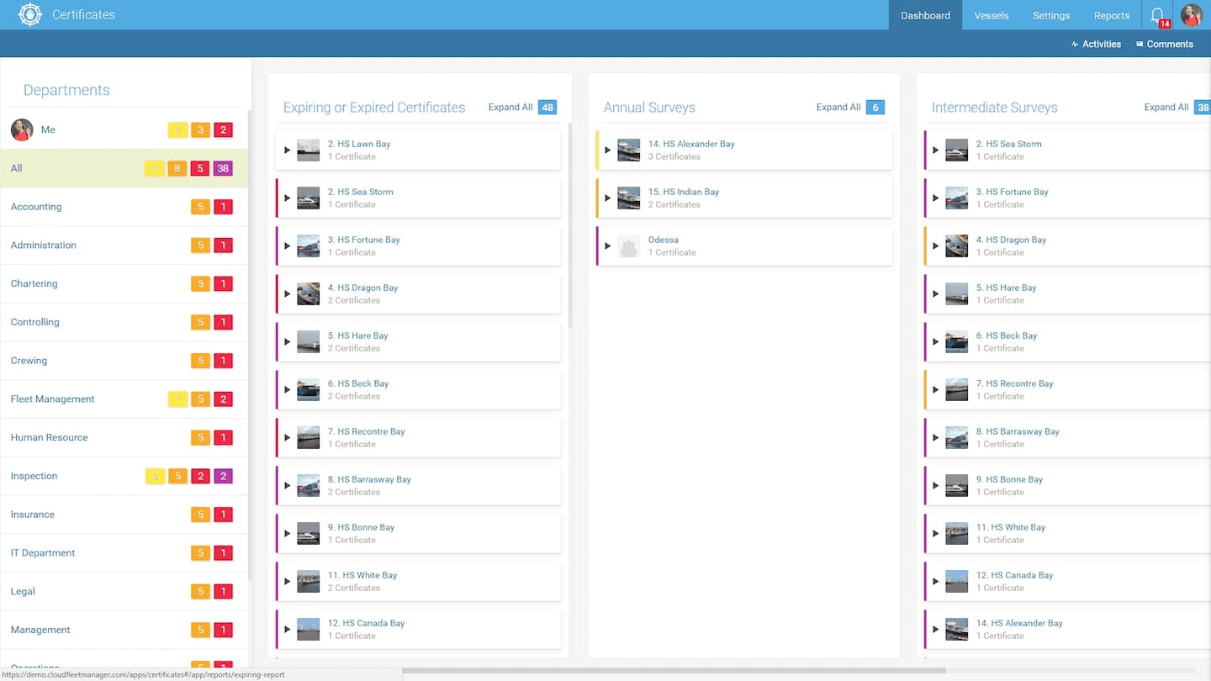The width and height of the screenshot is (1211, 681).
Task: Click Expand All for Annual Surveys
Action: [838, 108]
